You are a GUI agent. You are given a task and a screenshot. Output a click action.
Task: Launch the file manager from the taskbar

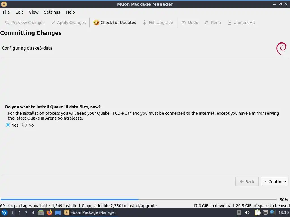41,212
